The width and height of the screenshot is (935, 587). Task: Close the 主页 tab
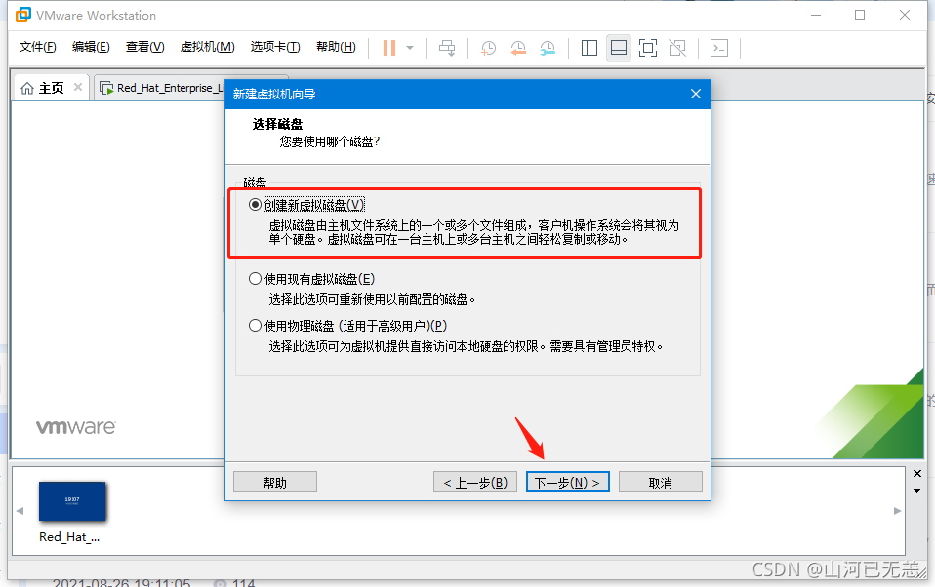click(78, 87)
